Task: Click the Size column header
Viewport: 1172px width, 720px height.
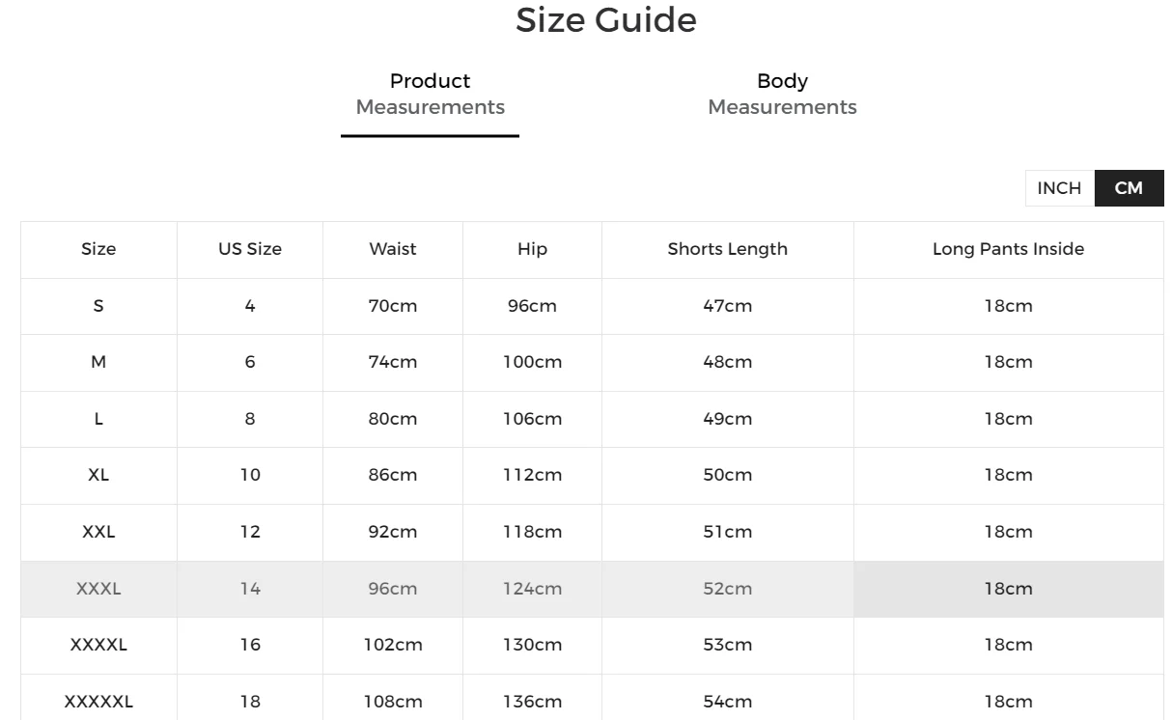Action: point(98,249)
